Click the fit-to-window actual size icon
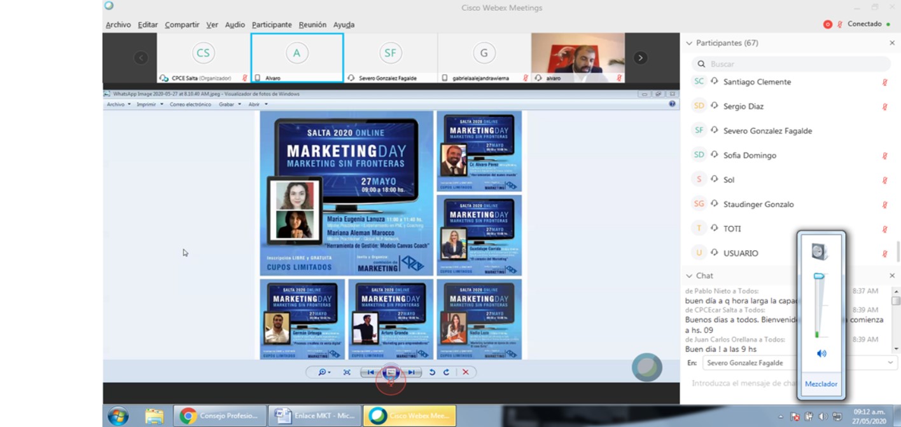 point(347,372)
